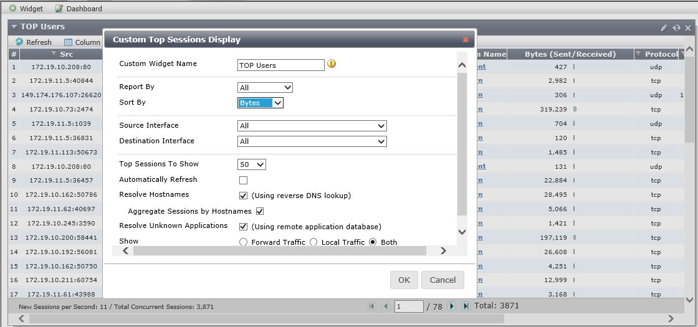
Task: Click the refresh arrows icon in widget header
Action: point(677,27)
